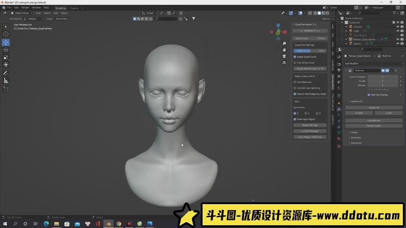406x228 pixels.
Task: Toggle camera view gizmo
Action: 284,56
